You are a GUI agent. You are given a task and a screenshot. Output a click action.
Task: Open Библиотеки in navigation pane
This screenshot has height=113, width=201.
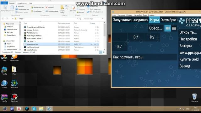click(9, 41)
